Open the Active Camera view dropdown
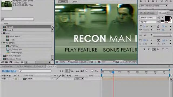 [x=130, y=62]
